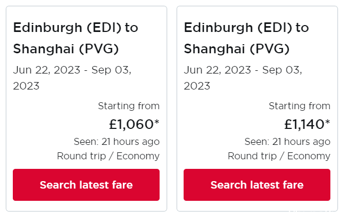
Task: Select the £1,140 fare price
Action: pos(304,124)
